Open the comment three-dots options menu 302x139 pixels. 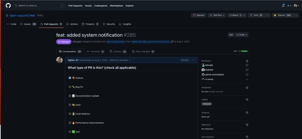[x=193, y=60]
